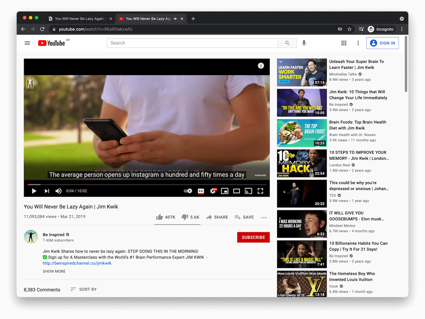Open Be Inspired channel avatar
The height and width of the screenshot is (319, 425).
[31, 236]
